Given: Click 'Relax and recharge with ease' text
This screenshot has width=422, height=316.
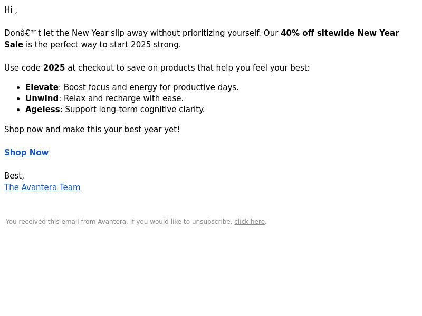Looking at the screenshot, I should tap(123, 98).
